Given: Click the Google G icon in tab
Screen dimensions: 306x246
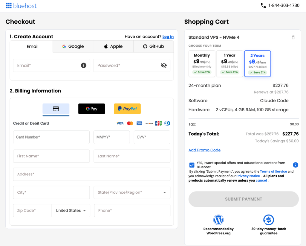Looking at the screenshot, I should [x=64, y=46].
